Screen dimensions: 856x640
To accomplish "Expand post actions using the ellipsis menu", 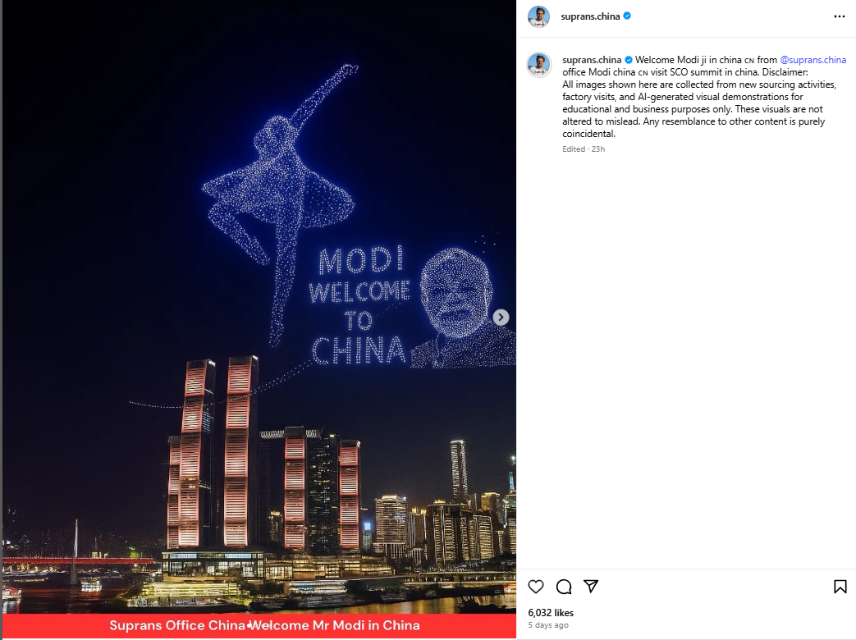I will pyautogui.click(x=839, y=16).
